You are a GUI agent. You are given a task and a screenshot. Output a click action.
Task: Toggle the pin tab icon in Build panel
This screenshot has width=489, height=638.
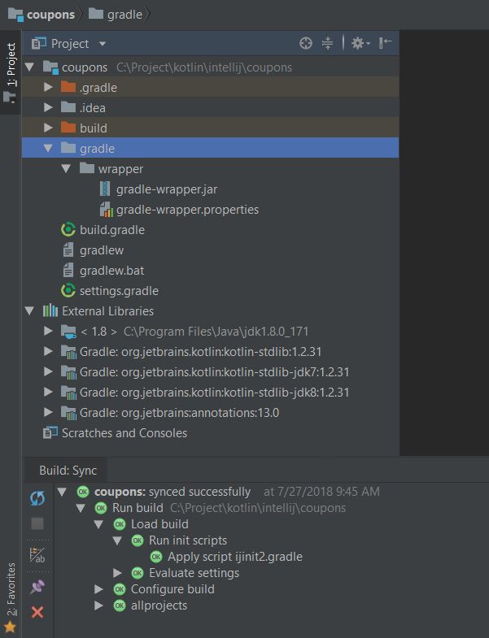tap(37, 586)
